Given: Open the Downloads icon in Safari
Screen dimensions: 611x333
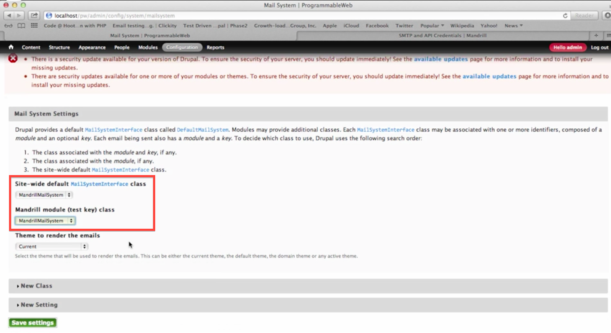Looking at the screenshot, I should click(x=607, y=15).
